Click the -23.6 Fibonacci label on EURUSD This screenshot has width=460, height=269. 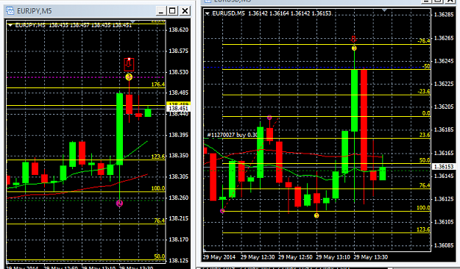pos(424,91)
